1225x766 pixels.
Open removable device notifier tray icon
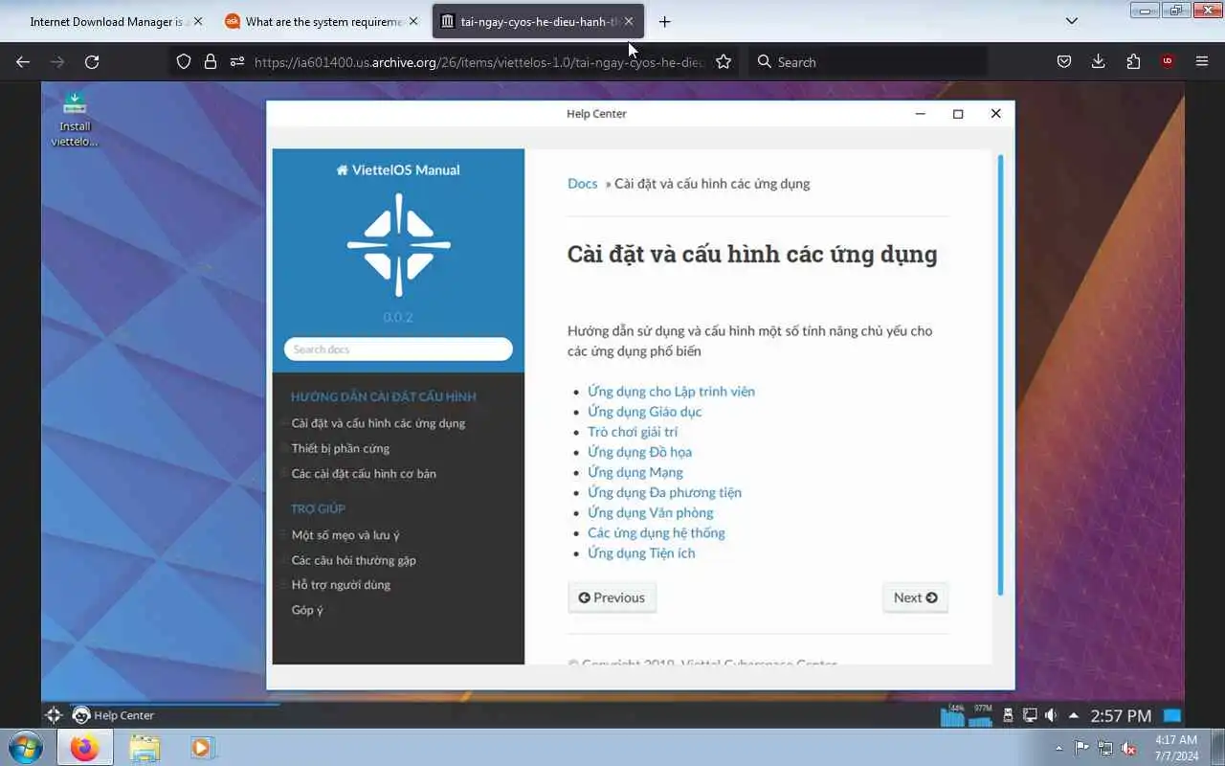(1008, 714)
